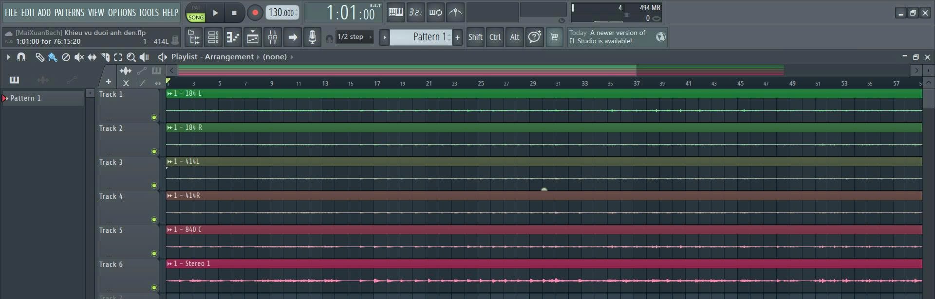The width and height of the screenshot is (935, 299).
Task: Add a new pattern with plus button
Action: (457, 37)
